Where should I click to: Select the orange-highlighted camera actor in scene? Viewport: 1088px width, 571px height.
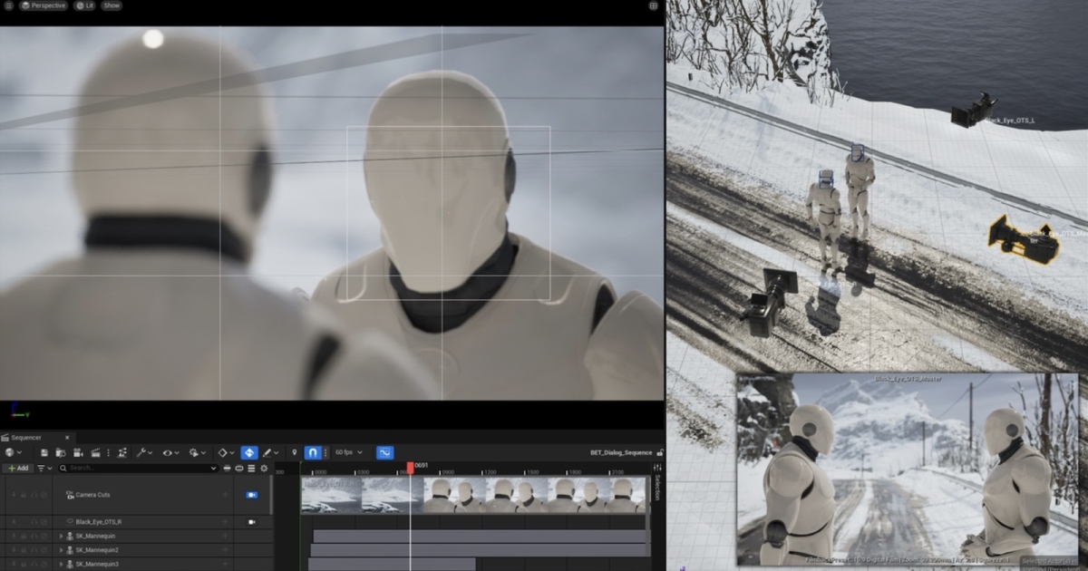tap(1023, 240)
